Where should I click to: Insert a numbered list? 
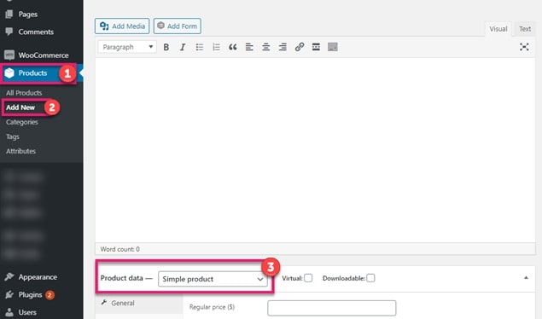point(216,47)
